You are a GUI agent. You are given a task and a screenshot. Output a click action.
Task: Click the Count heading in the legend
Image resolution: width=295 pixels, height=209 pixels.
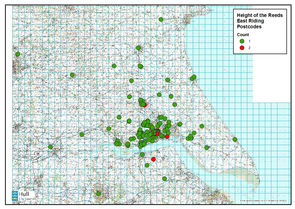pyautogui.click(x=243, y=35)
